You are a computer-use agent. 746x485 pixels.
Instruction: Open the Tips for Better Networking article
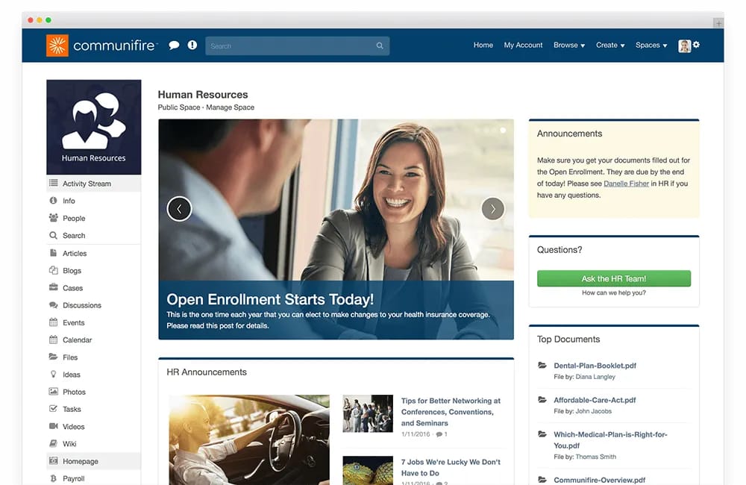coord(451,412)
